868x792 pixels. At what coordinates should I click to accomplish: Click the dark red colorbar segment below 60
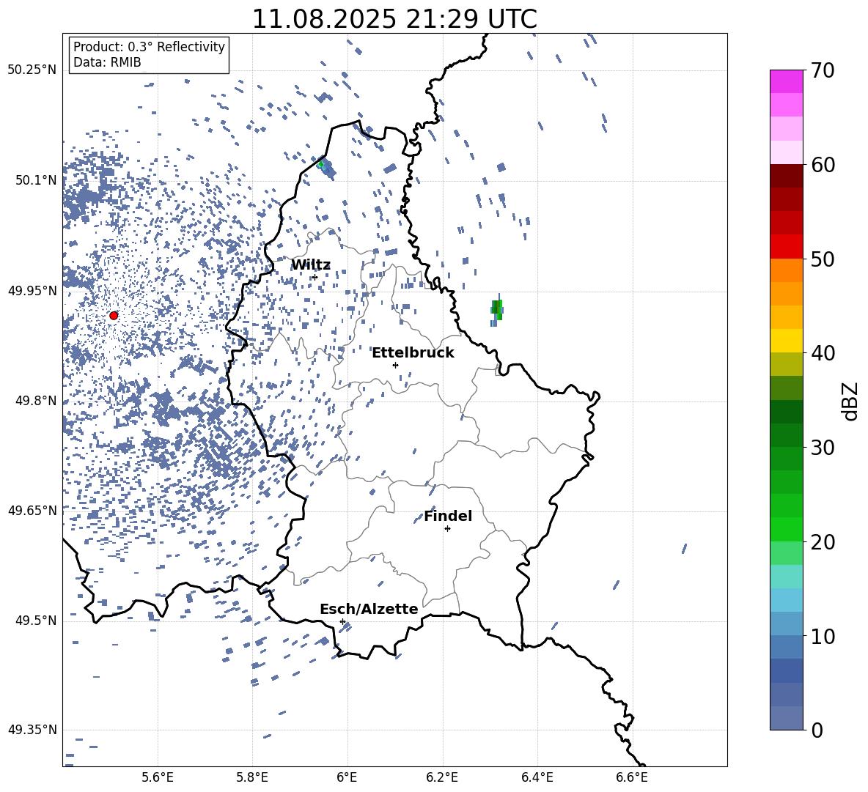787,176
